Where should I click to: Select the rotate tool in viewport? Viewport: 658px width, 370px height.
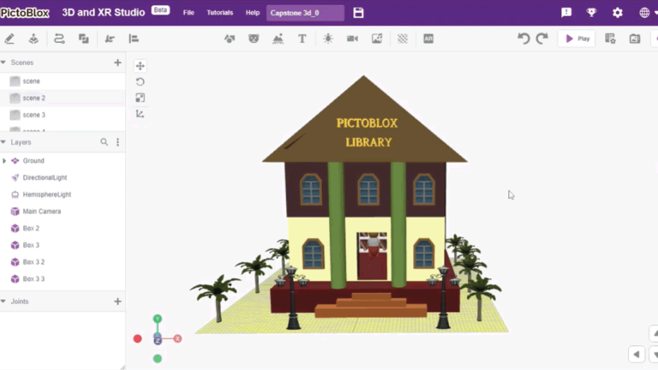tap(141, 82)
